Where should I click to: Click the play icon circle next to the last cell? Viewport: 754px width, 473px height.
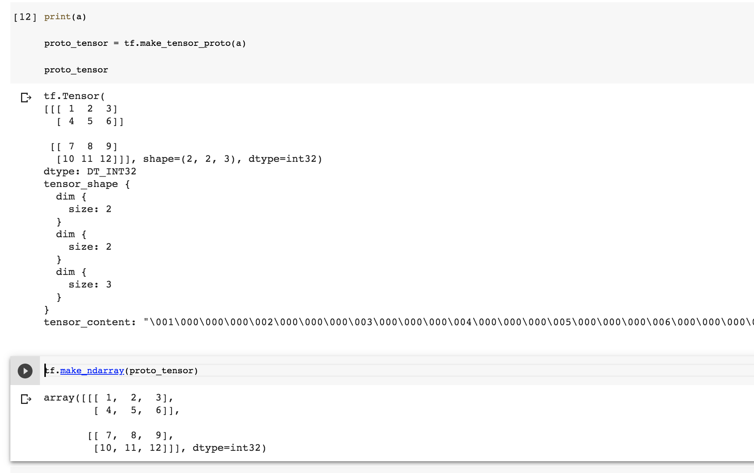pos(25,371)
